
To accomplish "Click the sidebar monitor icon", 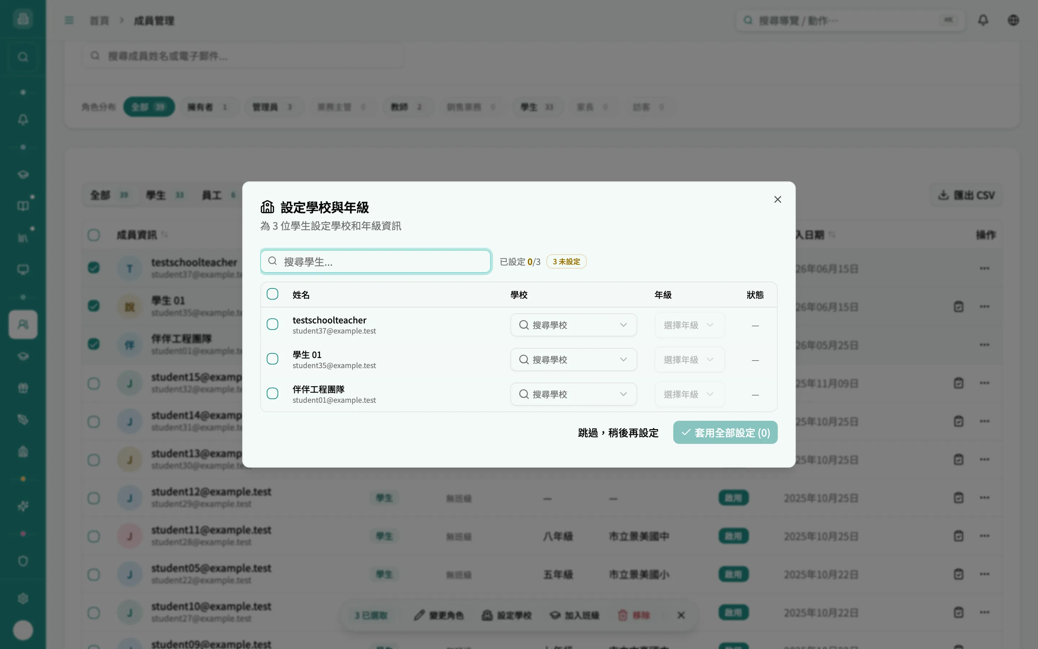I will [x=23, y=270].
